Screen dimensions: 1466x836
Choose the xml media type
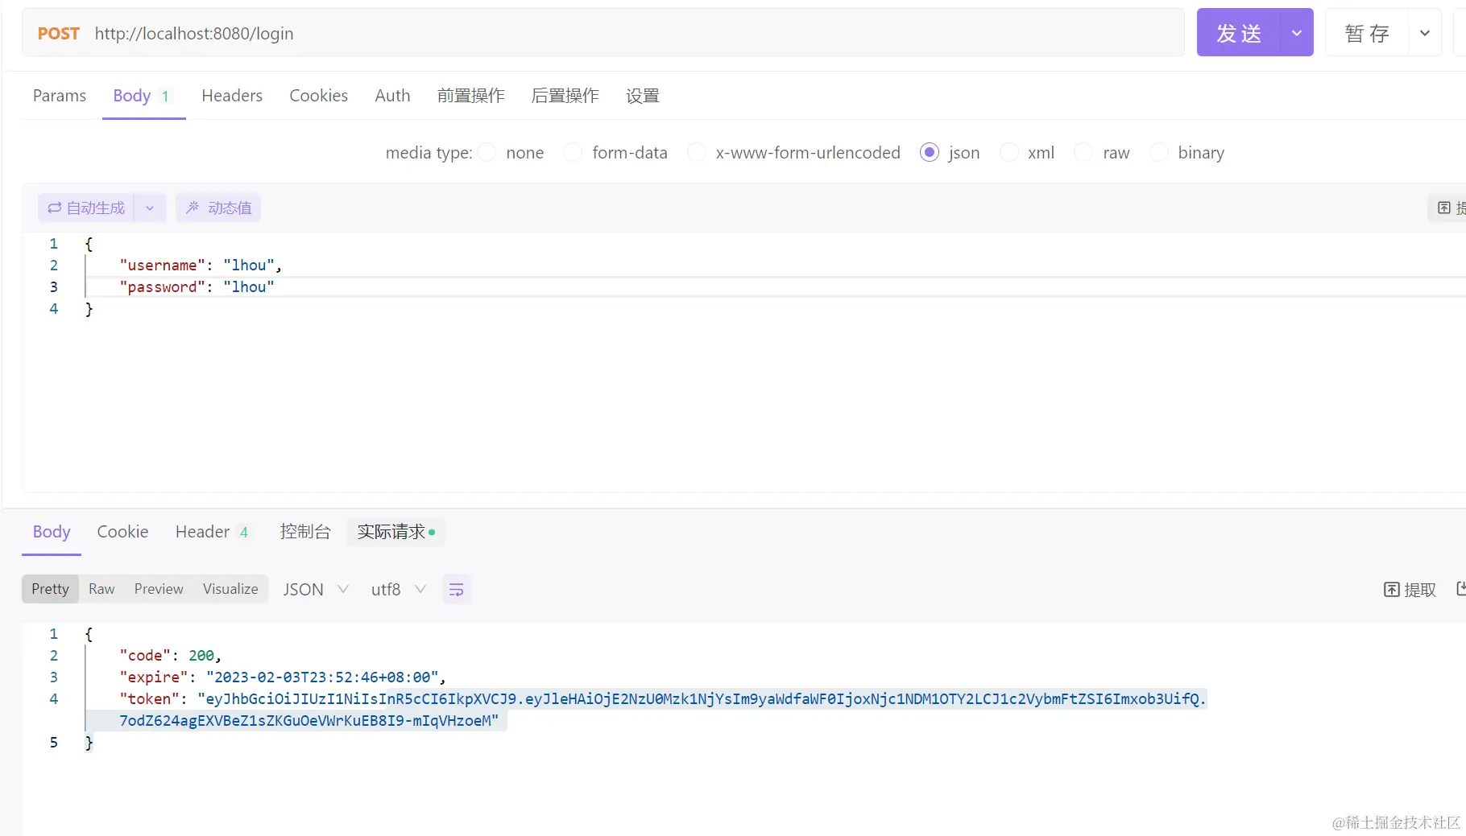tap(1008, 152)
